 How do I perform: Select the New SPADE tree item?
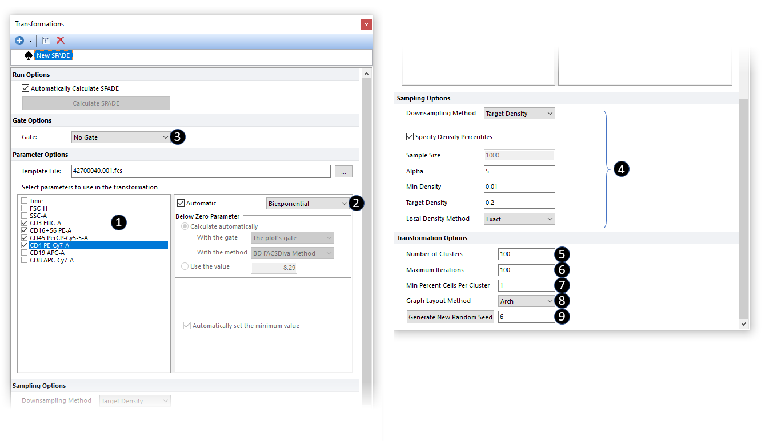click(53, 56)
